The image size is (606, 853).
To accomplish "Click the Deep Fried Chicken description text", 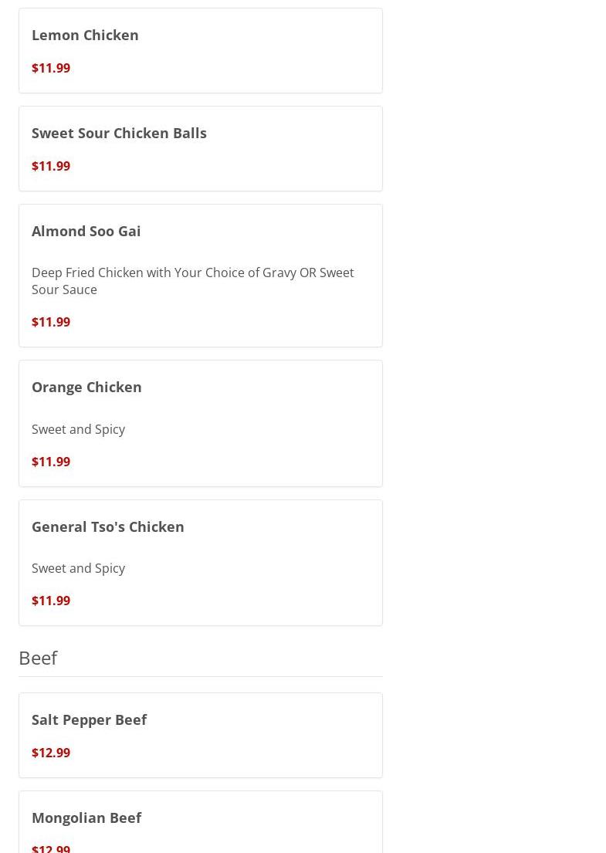I will click(x=192, y=281).
